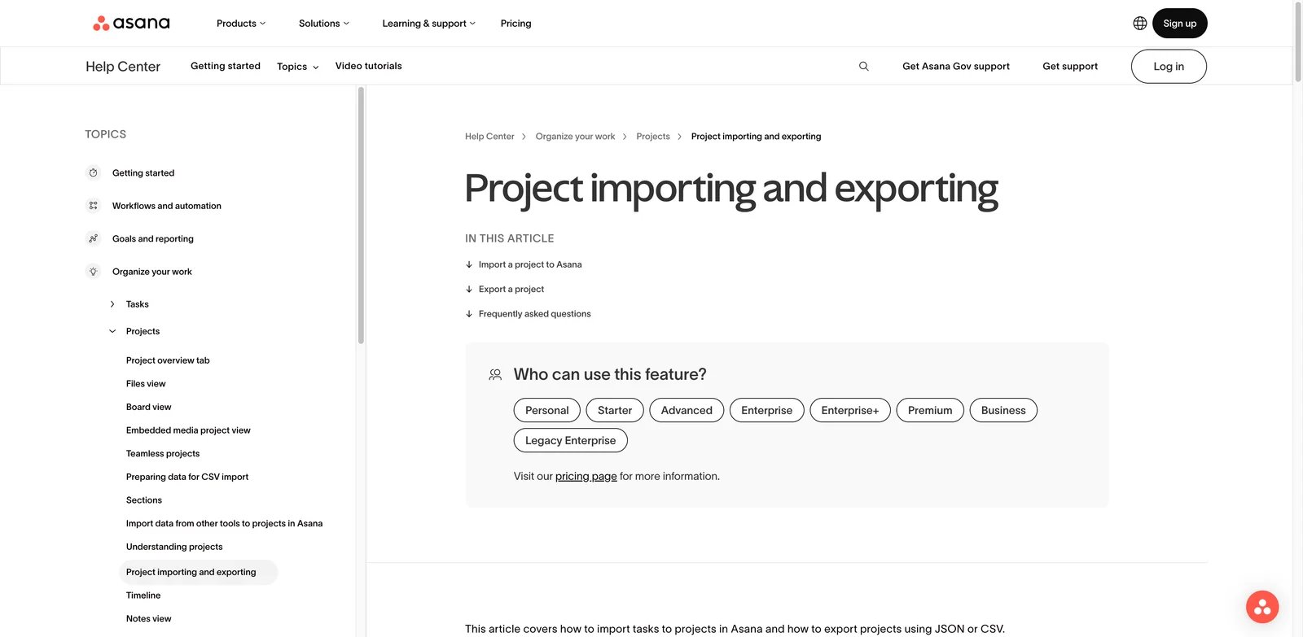1303x637 pixels.
Task: Select the Advanced plan tag
Action: (687, 410)
